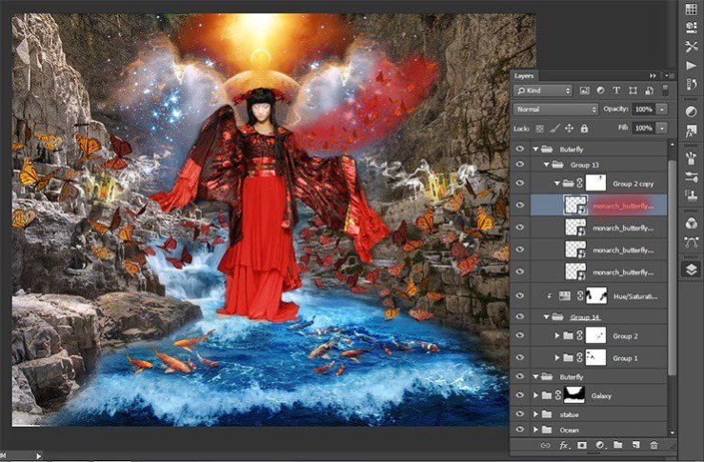
Task: Hide the Group 2 copy group
Action: [x=520, y=183]
